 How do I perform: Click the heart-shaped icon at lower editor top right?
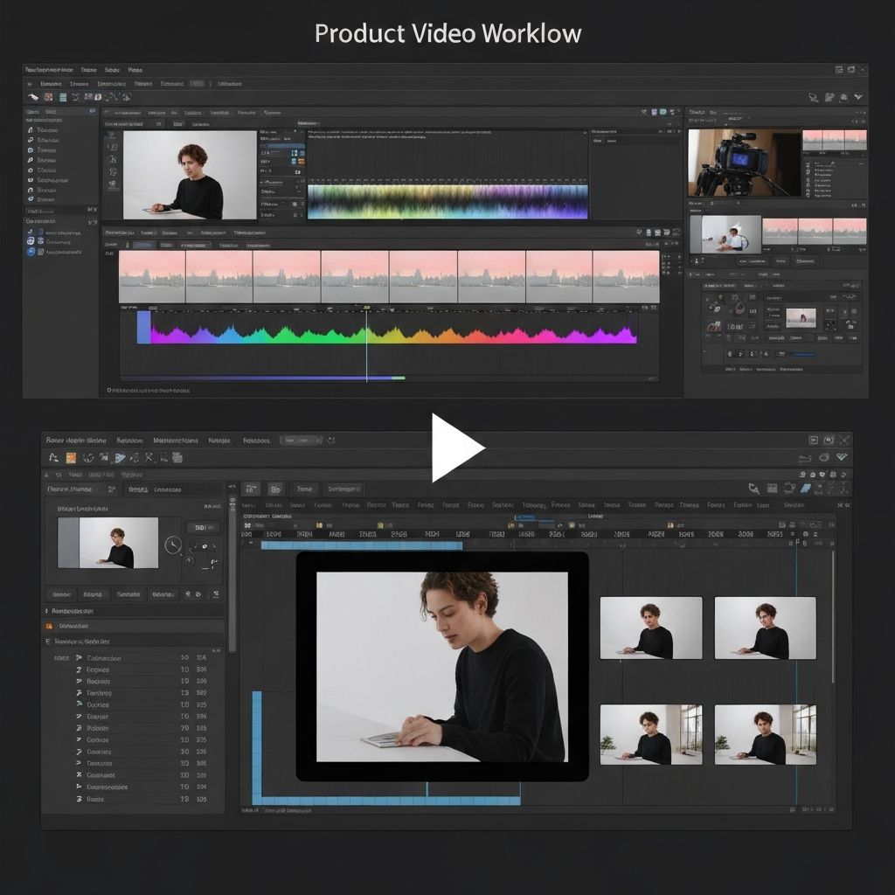(842, 457)
